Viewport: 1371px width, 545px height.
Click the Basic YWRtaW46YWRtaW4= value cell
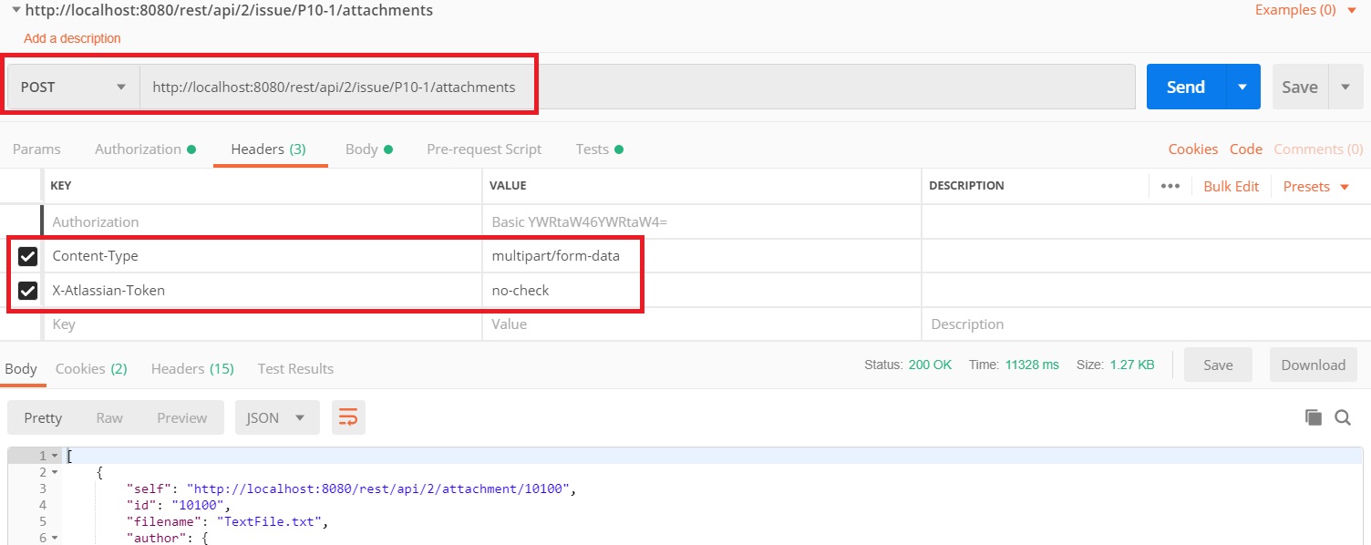click(x=702, y=221)
